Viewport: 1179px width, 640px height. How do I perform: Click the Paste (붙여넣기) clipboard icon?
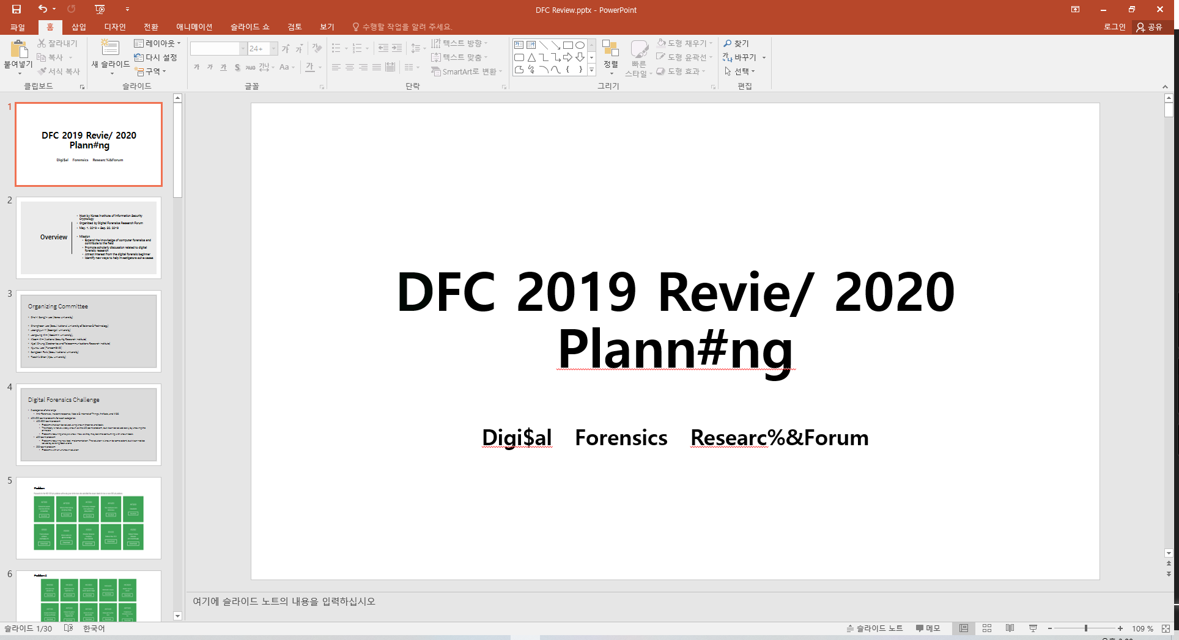(19, 48)
